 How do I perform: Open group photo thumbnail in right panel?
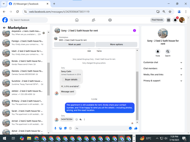(x=163, y=33)
